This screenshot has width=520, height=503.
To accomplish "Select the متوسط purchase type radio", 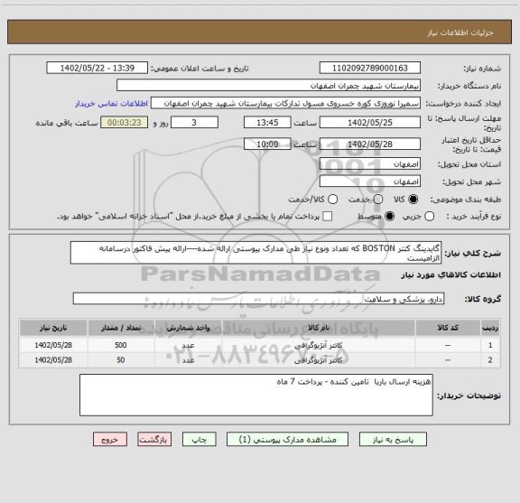I will (x=389, y=217).
